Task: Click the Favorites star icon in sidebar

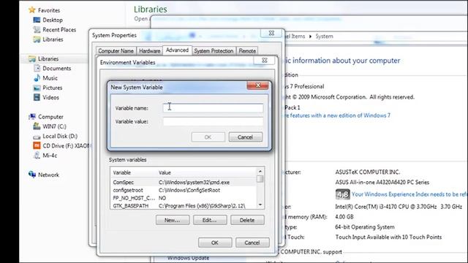Action: pos(32,10)
